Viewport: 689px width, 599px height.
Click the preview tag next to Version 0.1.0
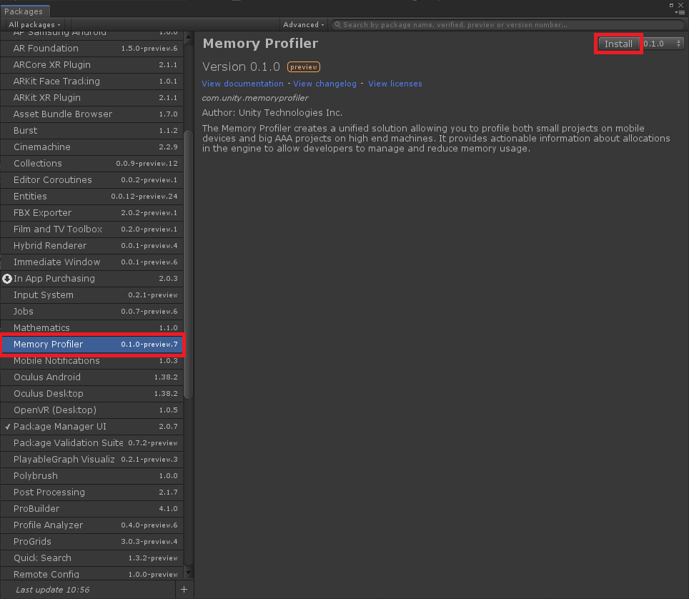(x=304, y=66)
